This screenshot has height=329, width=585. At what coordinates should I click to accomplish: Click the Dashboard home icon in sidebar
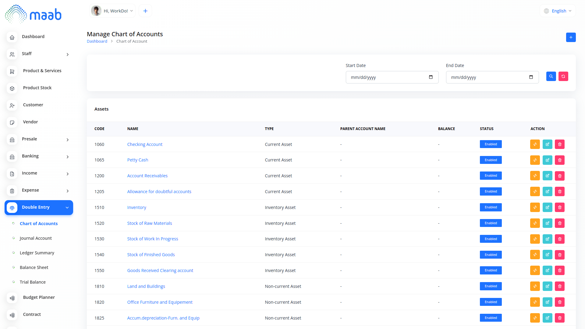coord(12,37)
